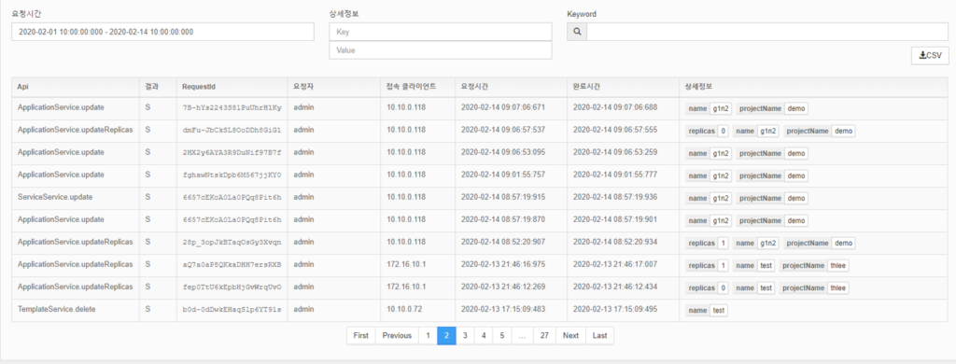Screen dimensions: 956x364
Task: Click replicas 1 tag in 08:52:20 row
Action: [x=708, y=243]
